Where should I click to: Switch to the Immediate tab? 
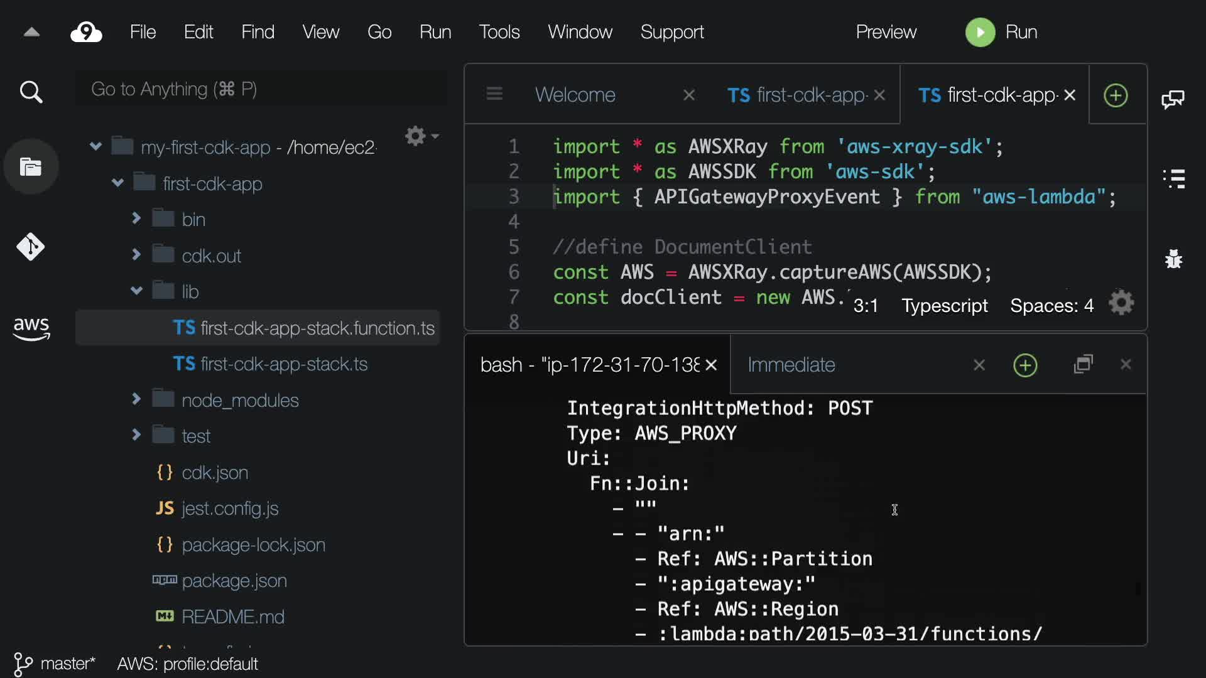click(x=791, y=365)
